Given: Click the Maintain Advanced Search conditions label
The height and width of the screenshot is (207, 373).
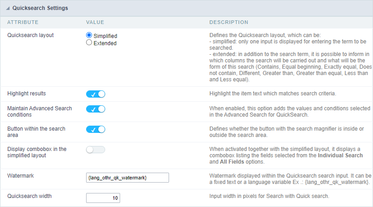Looking at the screenshot, I should click(x=39, y=112).
